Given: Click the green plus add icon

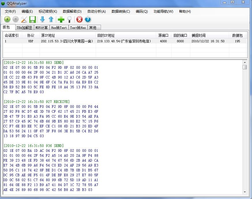Looking at the screenshot, I should coord(61,20).
